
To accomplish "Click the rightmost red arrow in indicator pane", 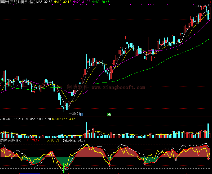I will pos(208,159).
